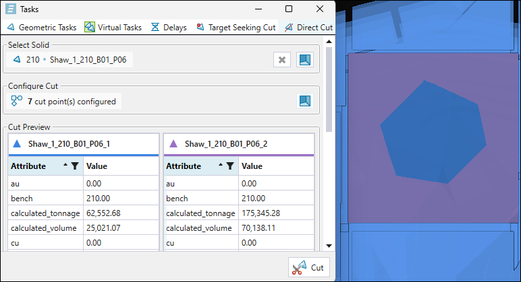Click calculated_volume value 25,021.07

tap(103, 228)
